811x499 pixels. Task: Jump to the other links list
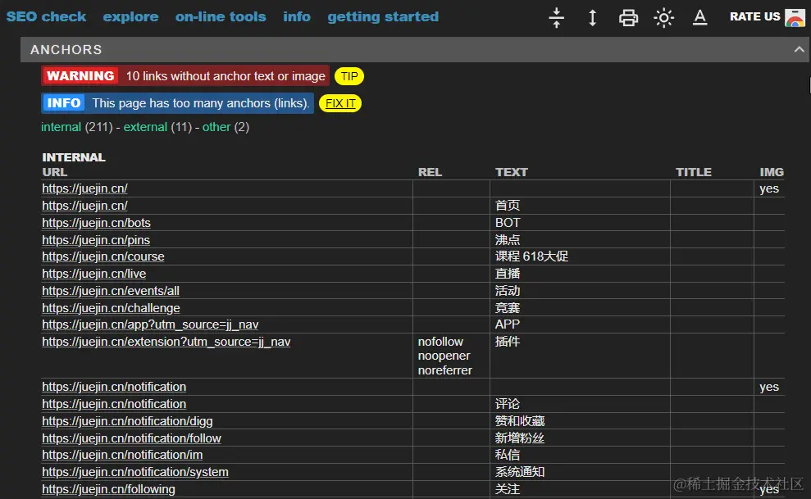coord(216,127)
